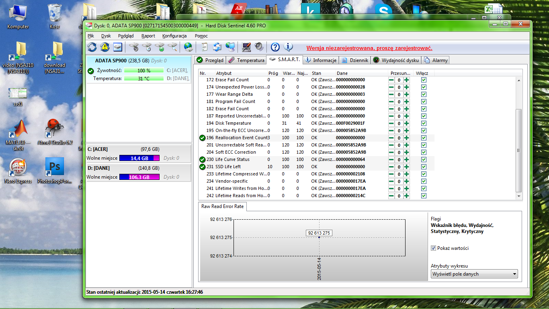Decrease the offset for Unexpected Power Loss
This screenshot has width=549, height=309.
tap(391, 87)
